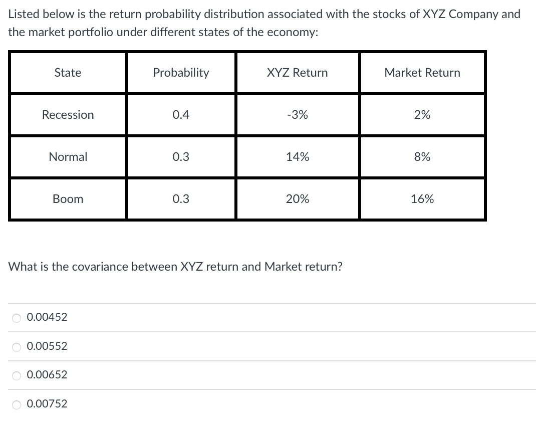The height and width of the screenshot is (422, 536).
Task: Click the covariance question text
Action: point(174,267)
